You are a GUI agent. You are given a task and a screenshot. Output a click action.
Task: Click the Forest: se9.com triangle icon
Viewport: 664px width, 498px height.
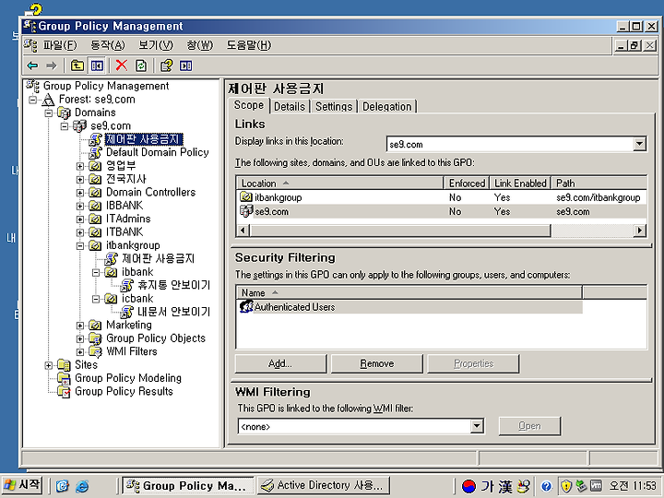(x=48, y=100)
